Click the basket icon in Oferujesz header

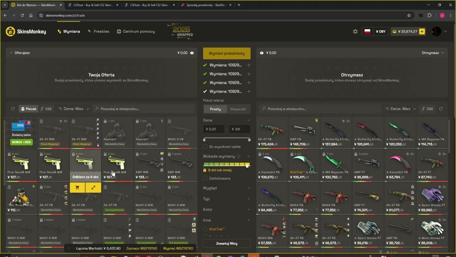pos(192,53)
